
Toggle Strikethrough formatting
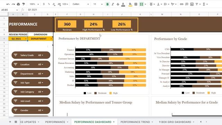[118, 4]
